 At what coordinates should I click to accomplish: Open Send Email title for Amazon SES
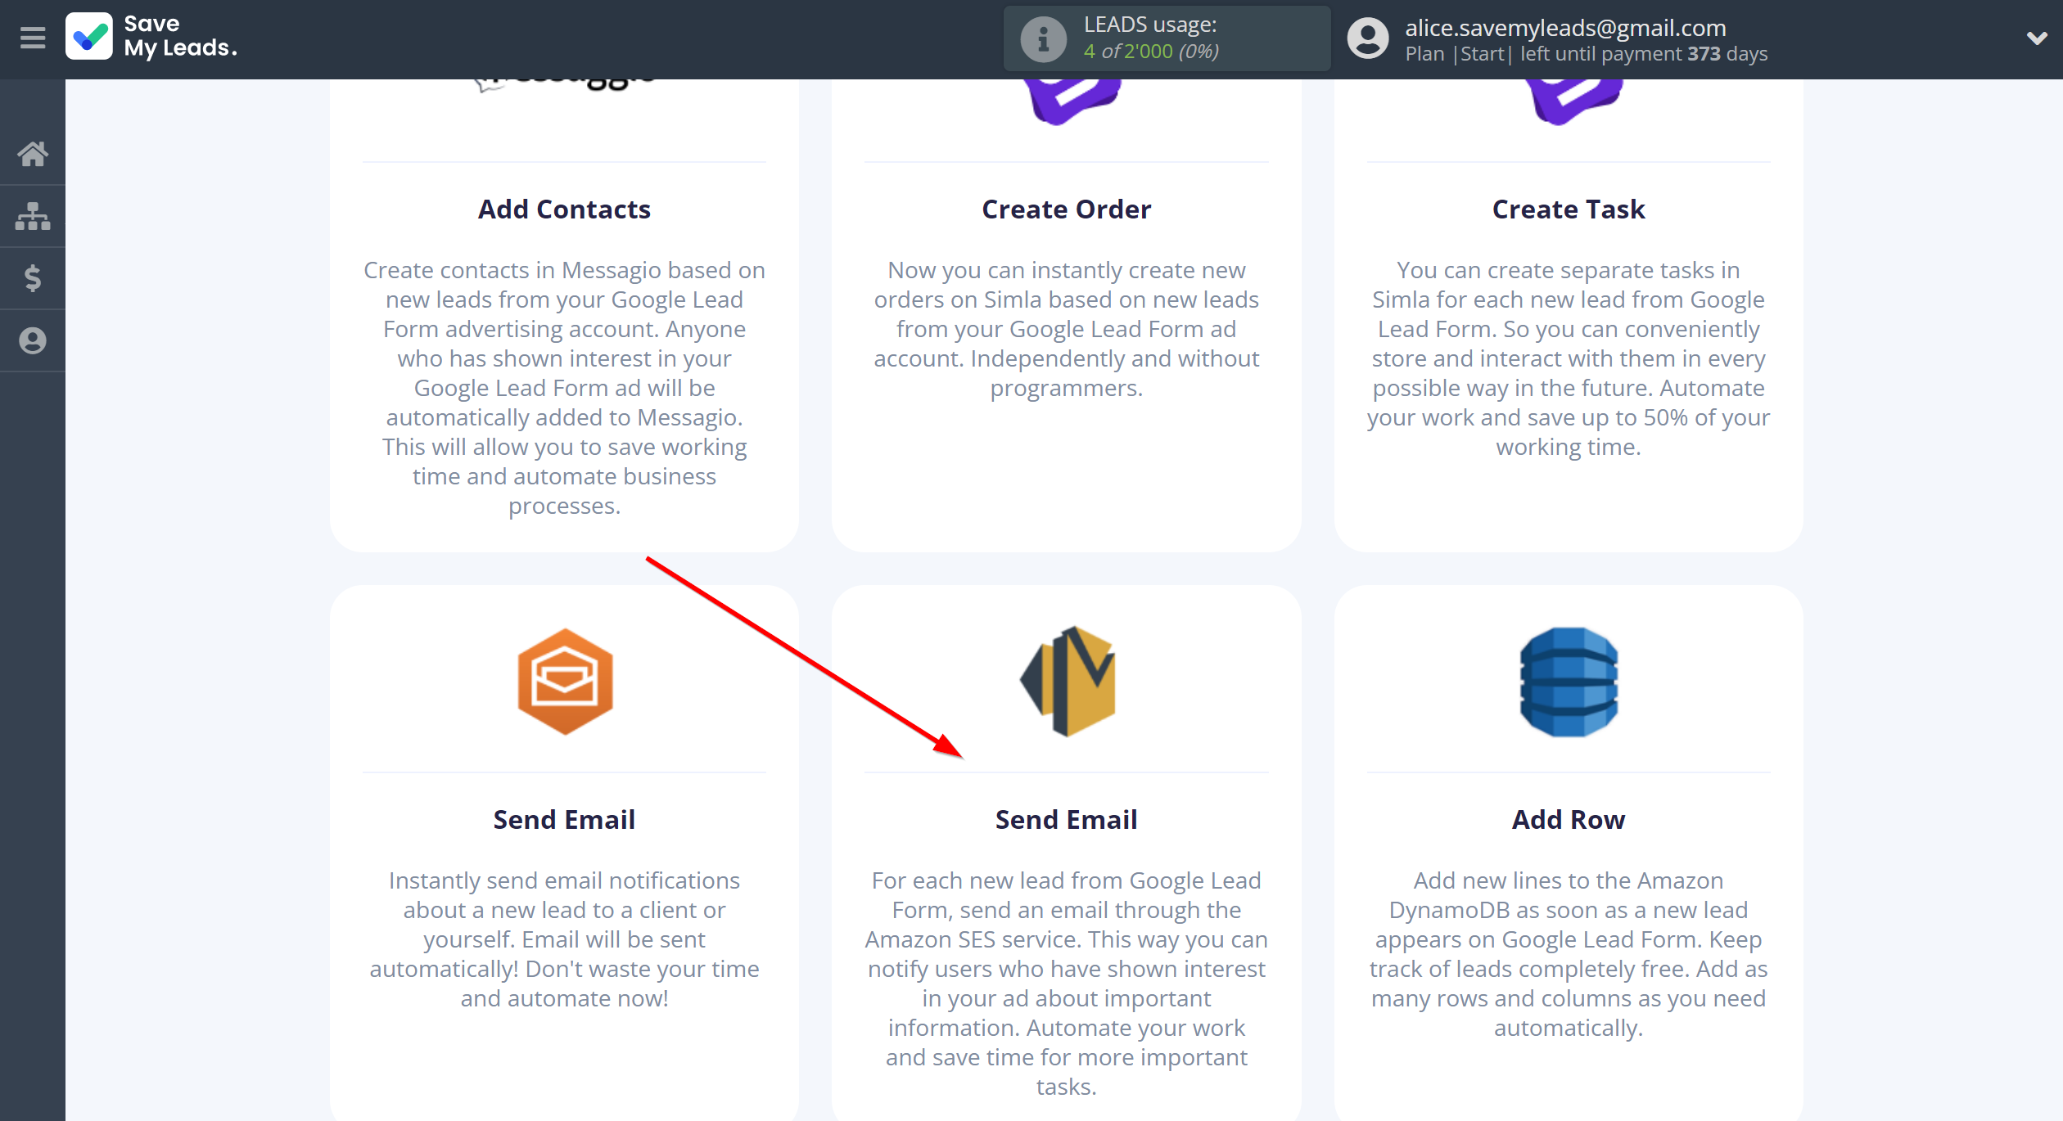click(1067, 820)
